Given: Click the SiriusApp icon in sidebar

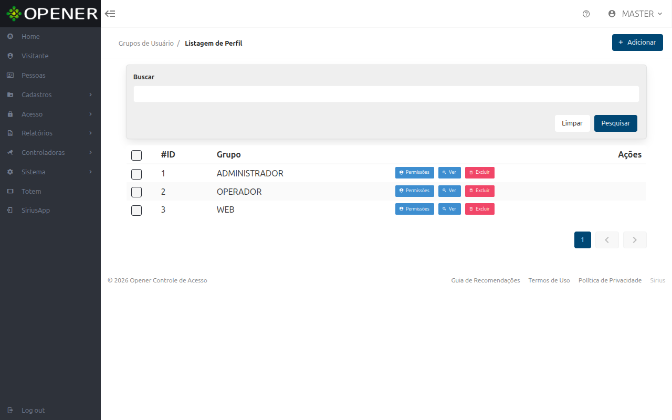Looking at the screenshot, I should [10, 210].
